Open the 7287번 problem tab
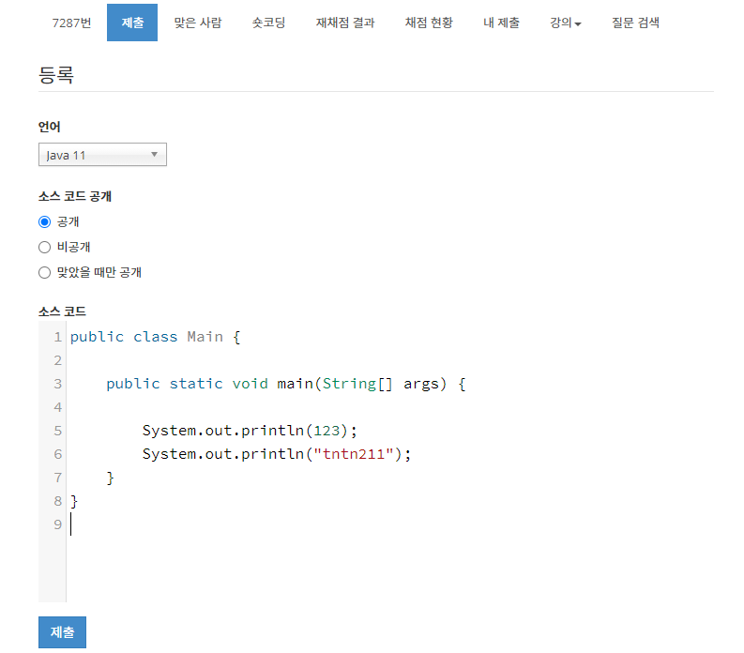Image resolution: width=744 pixels, height=653 pixels. [x=71, y=23]
